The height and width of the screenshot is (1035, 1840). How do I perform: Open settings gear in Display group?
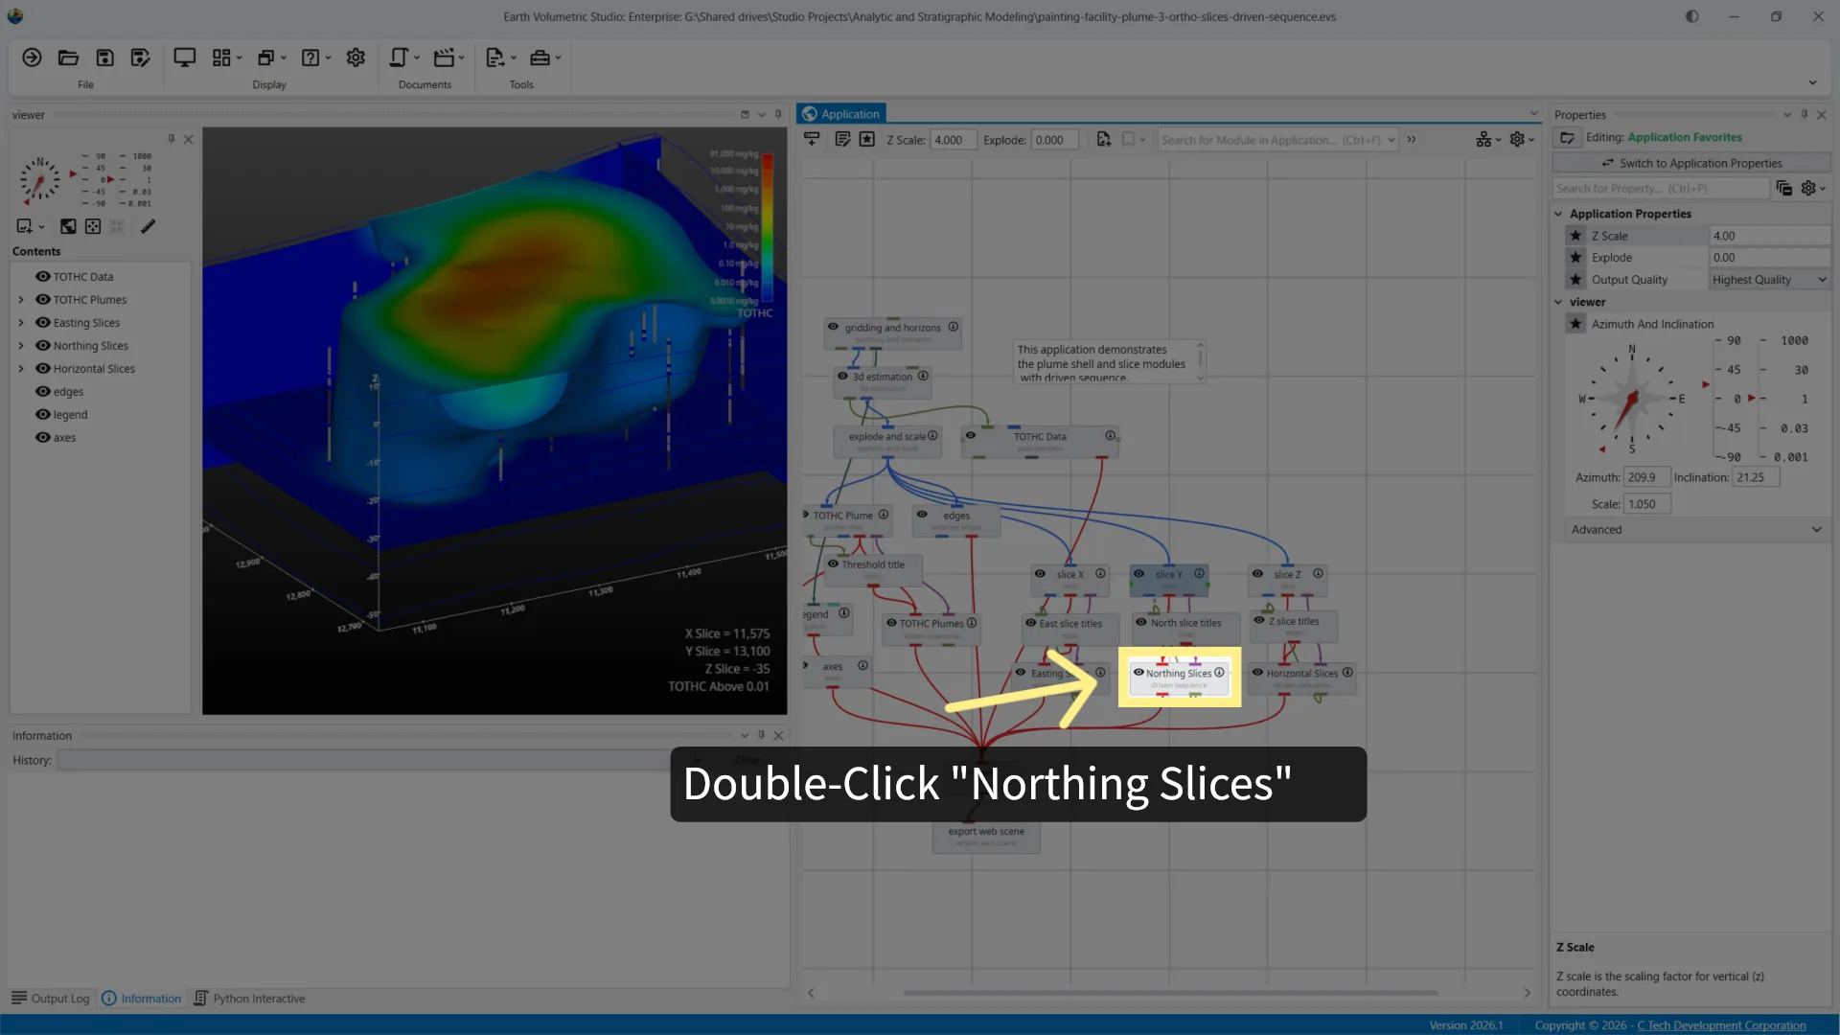356,57
